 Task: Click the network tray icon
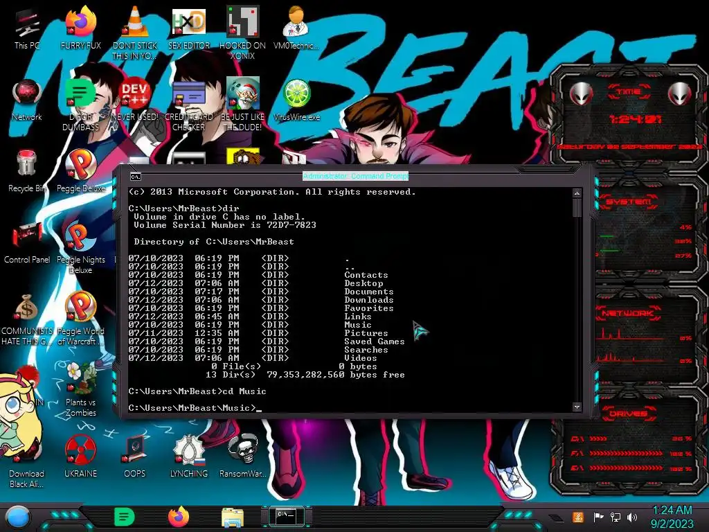click(616, 517)
